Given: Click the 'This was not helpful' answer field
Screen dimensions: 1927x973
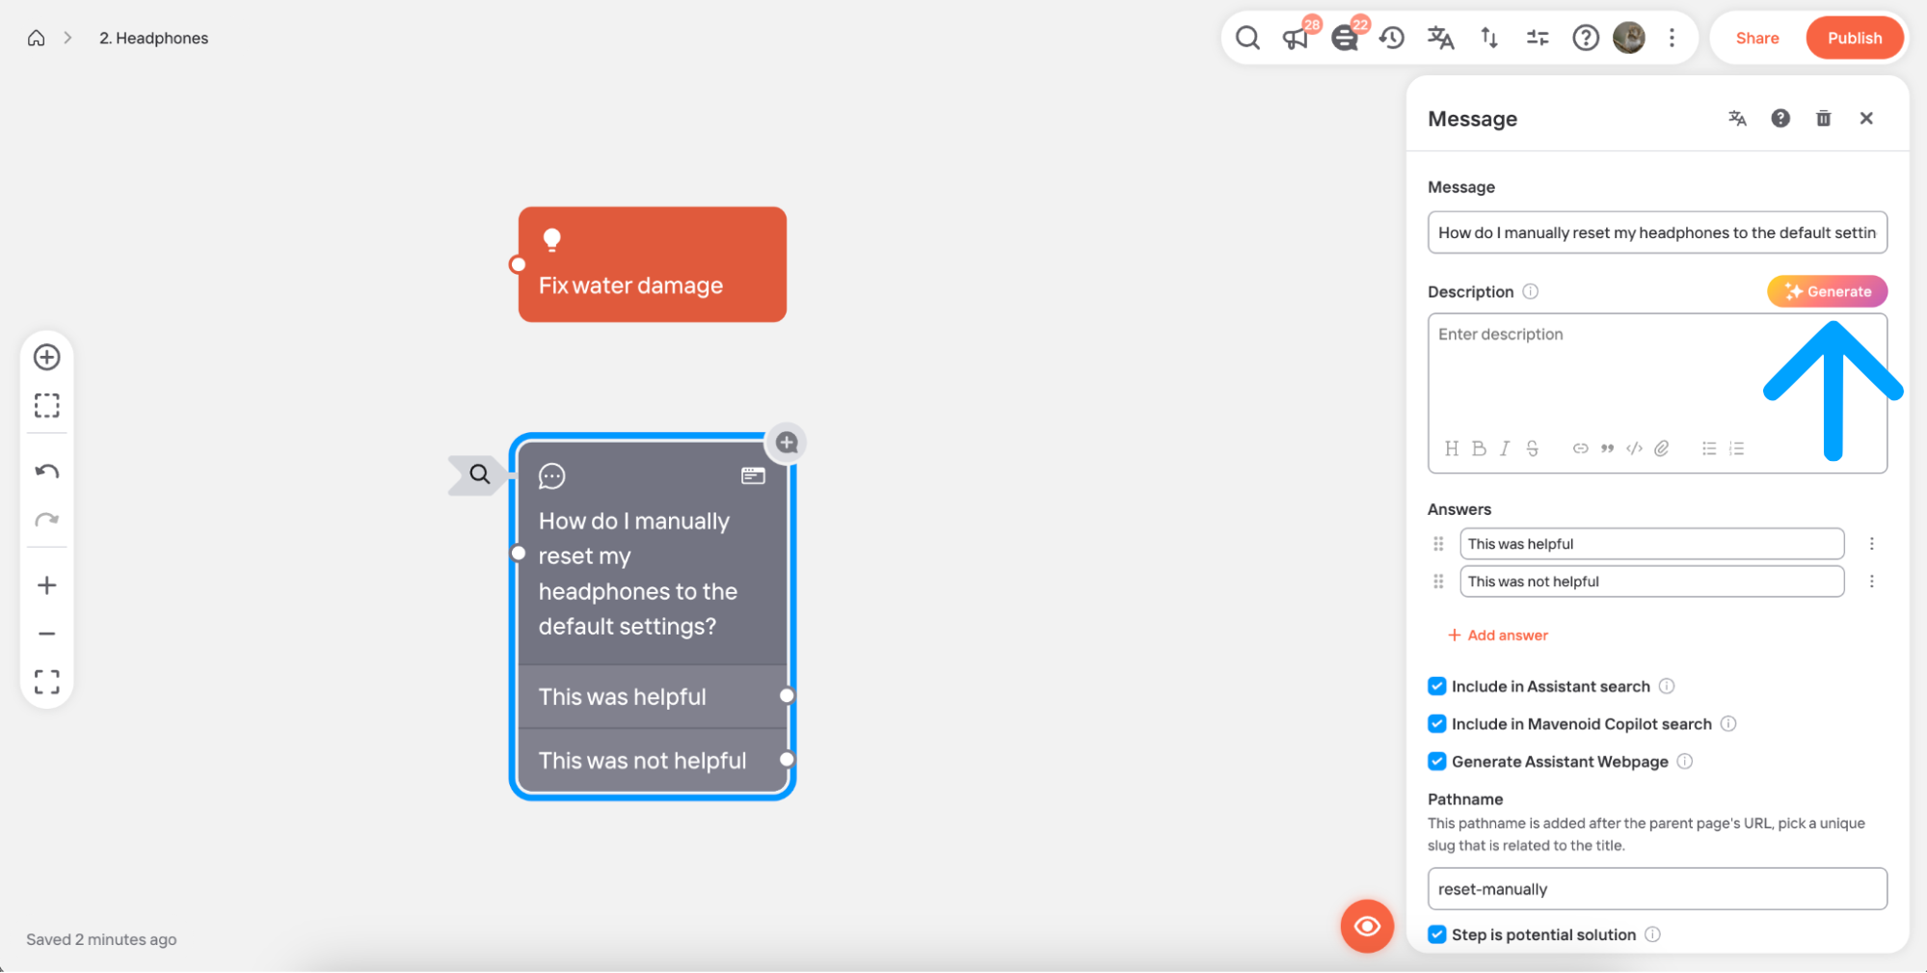Looking at the screenshot, I should coord(1651,581).
